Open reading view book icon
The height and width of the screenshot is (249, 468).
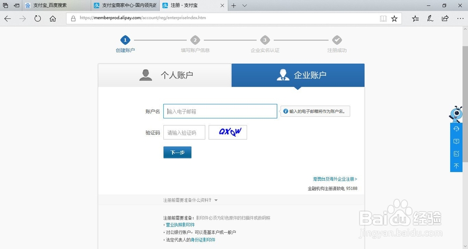pyautogui.click(x=383, y=19)
